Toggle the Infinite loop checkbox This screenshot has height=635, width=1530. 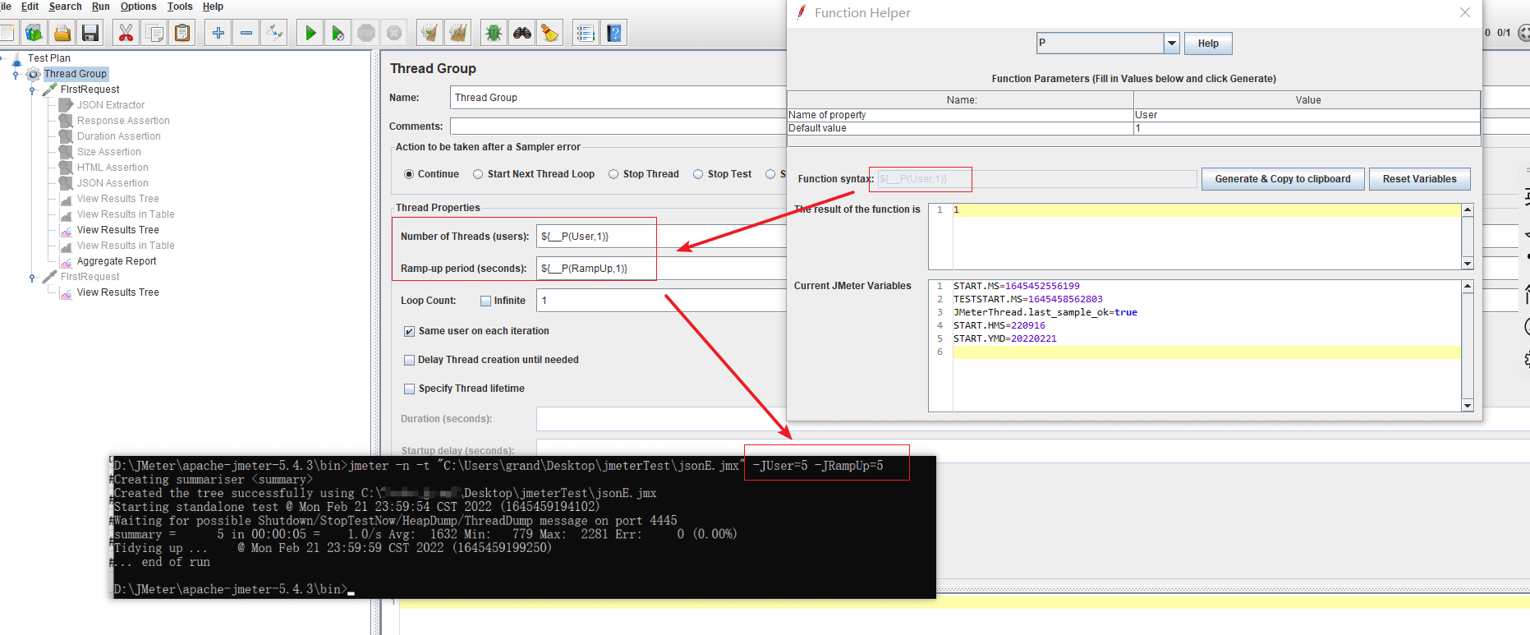point(485,301)
